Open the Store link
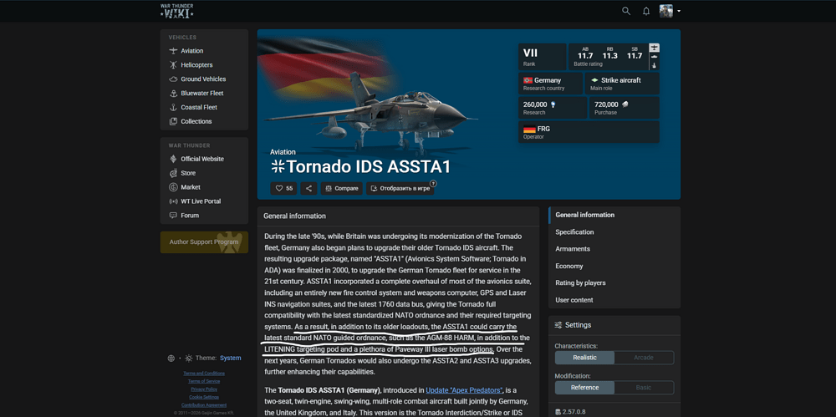Screen dimensions: 836x417 point(188,173)
